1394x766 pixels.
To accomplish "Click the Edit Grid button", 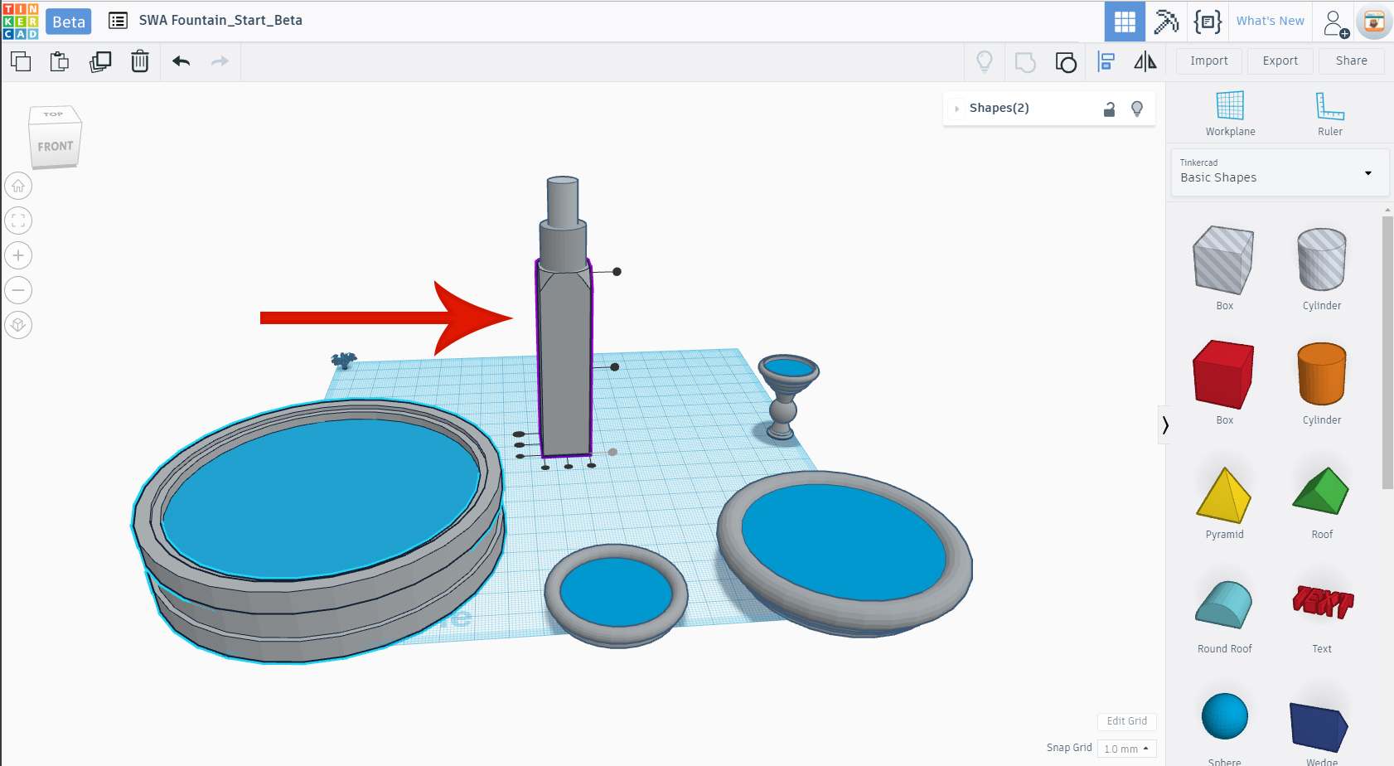I will pyautogui.click(x=1127, y=721).
